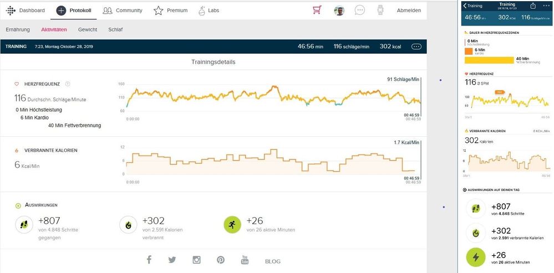
Task: Open the Facebook footer icon
Action: (149, 260)
